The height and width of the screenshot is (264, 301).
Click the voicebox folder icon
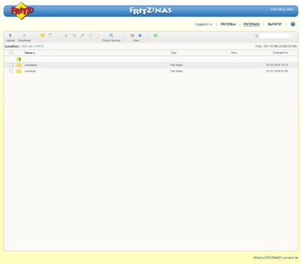pos(19,71)
